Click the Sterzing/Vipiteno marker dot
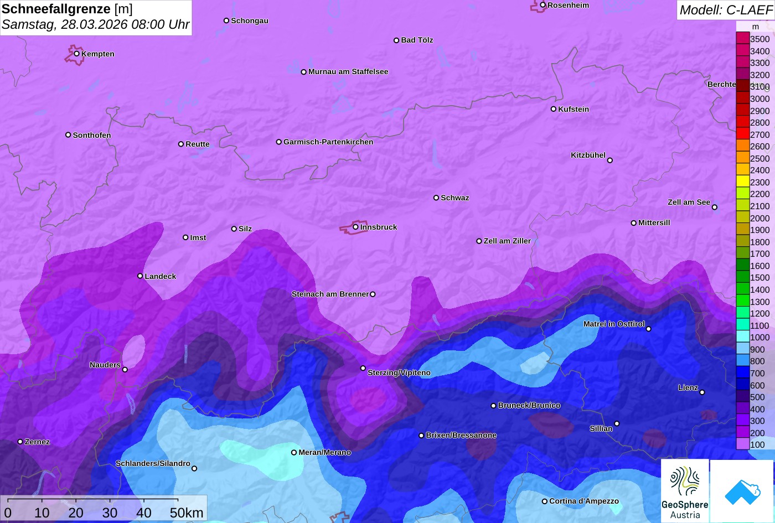The width and height of the screenshot is (775, 523). coord(363,368)
